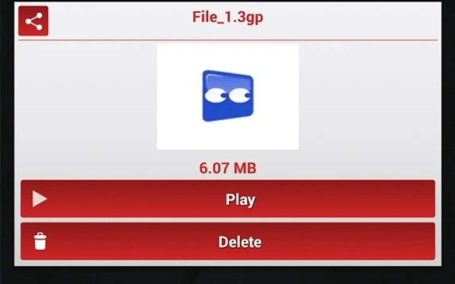Click the red line under the title

pos(228,40)
